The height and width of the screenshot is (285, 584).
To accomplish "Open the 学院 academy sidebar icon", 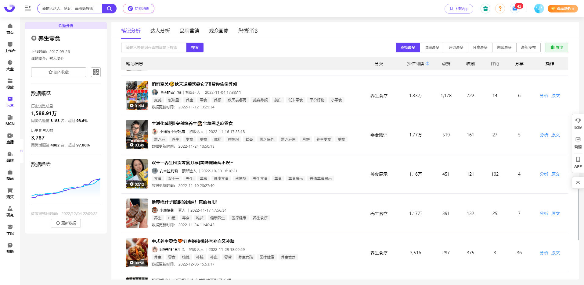I will (x=10, y=230).
